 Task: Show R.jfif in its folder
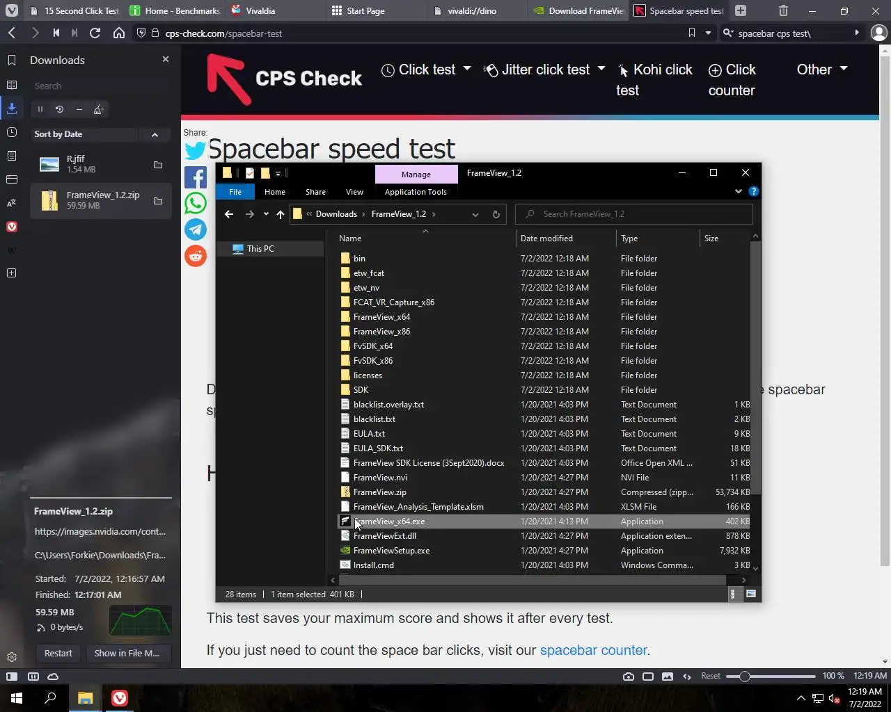coord(158,165)
